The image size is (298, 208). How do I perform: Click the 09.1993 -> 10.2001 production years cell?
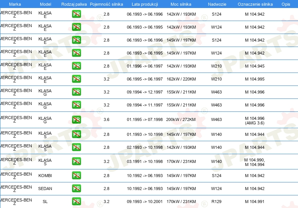[x=145, y=202]
